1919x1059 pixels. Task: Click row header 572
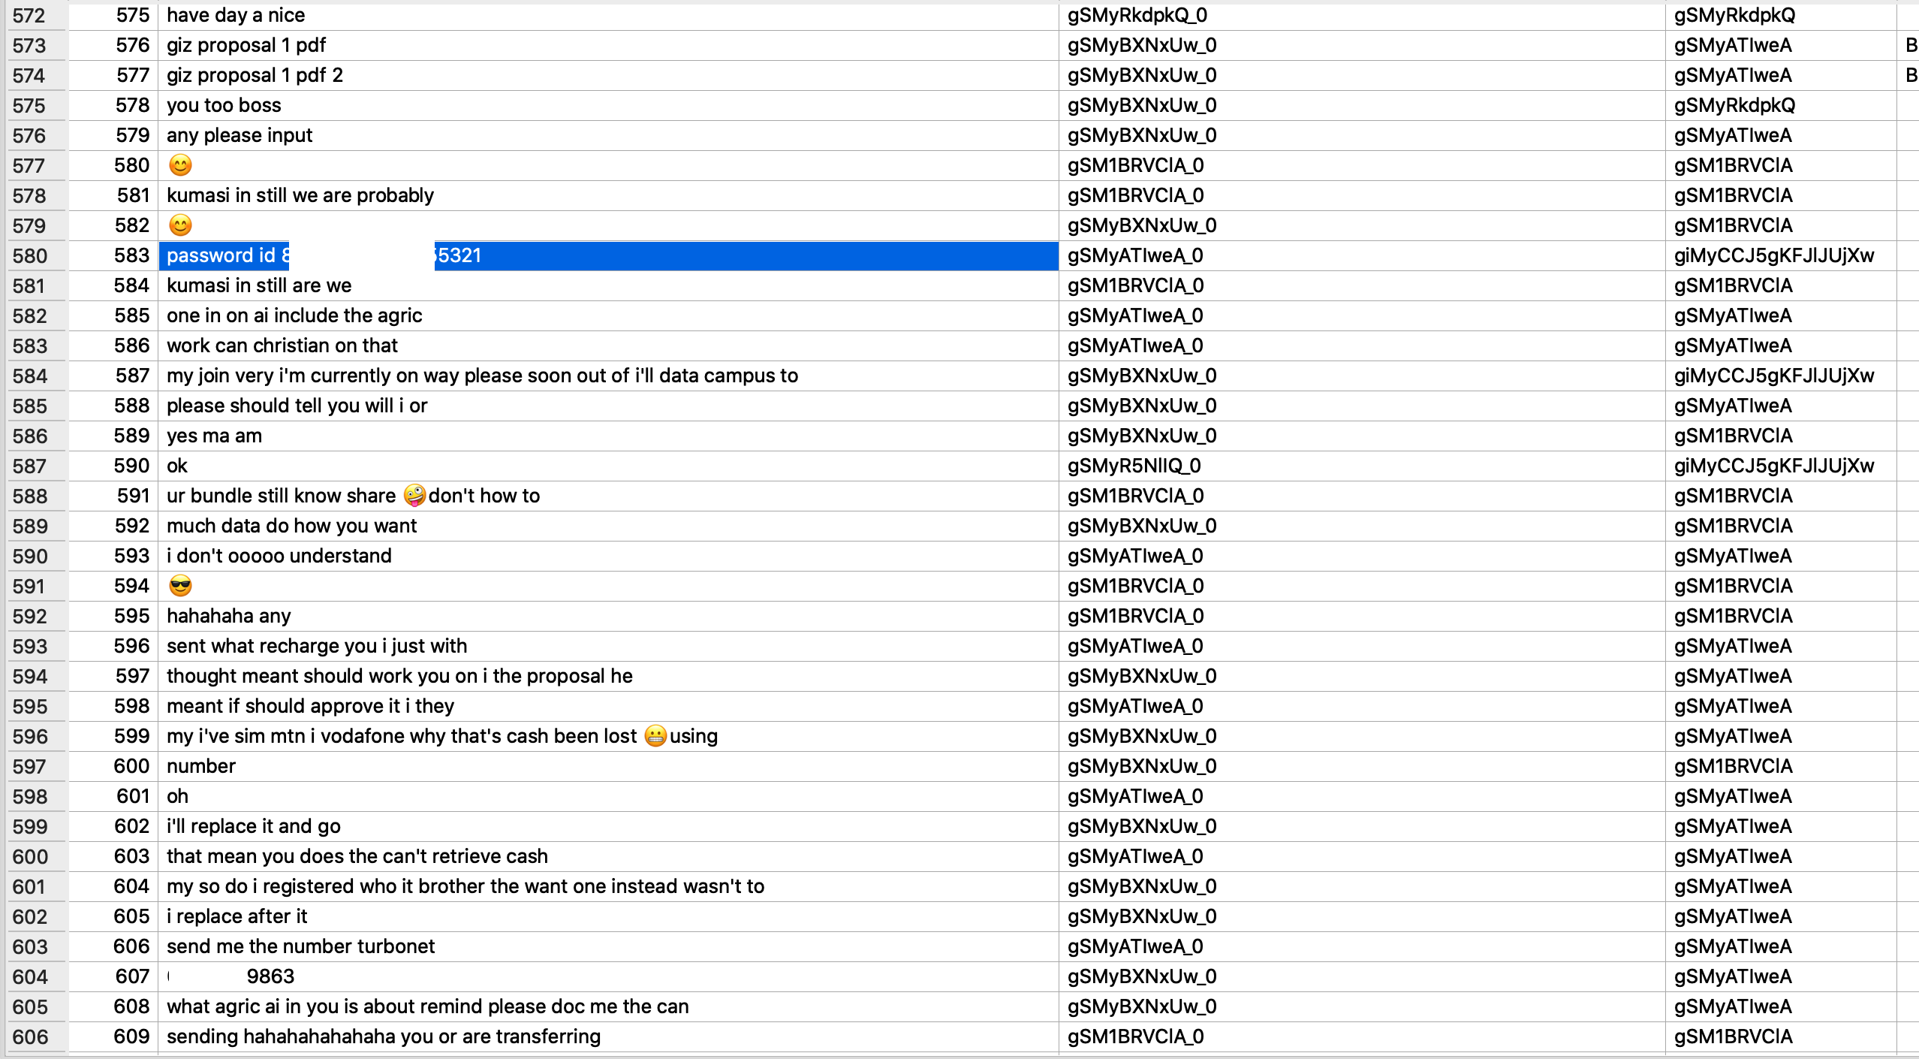pos(36,15)
